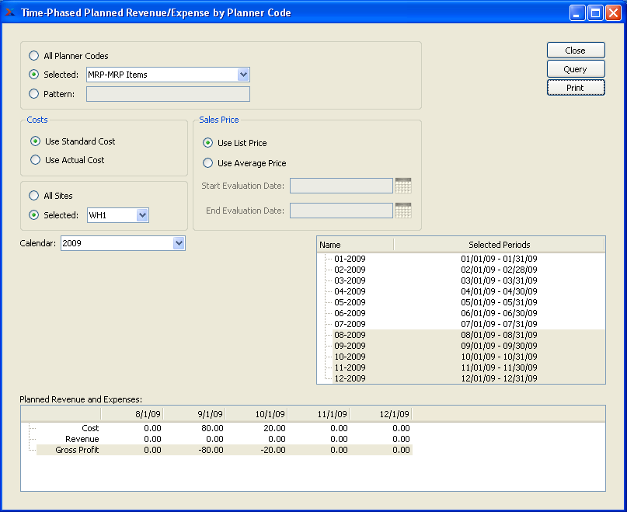Select the 03-2009 period in list
Image resolution: width=627 pixels, height=512 pixels.
coord(350,280)
